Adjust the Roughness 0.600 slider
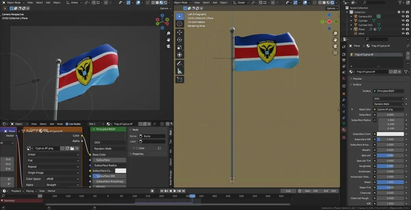This screenshot has height=210, width=411. point(390,166)
